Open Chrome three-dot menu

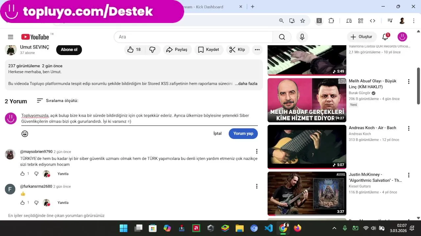coord(414,21)
